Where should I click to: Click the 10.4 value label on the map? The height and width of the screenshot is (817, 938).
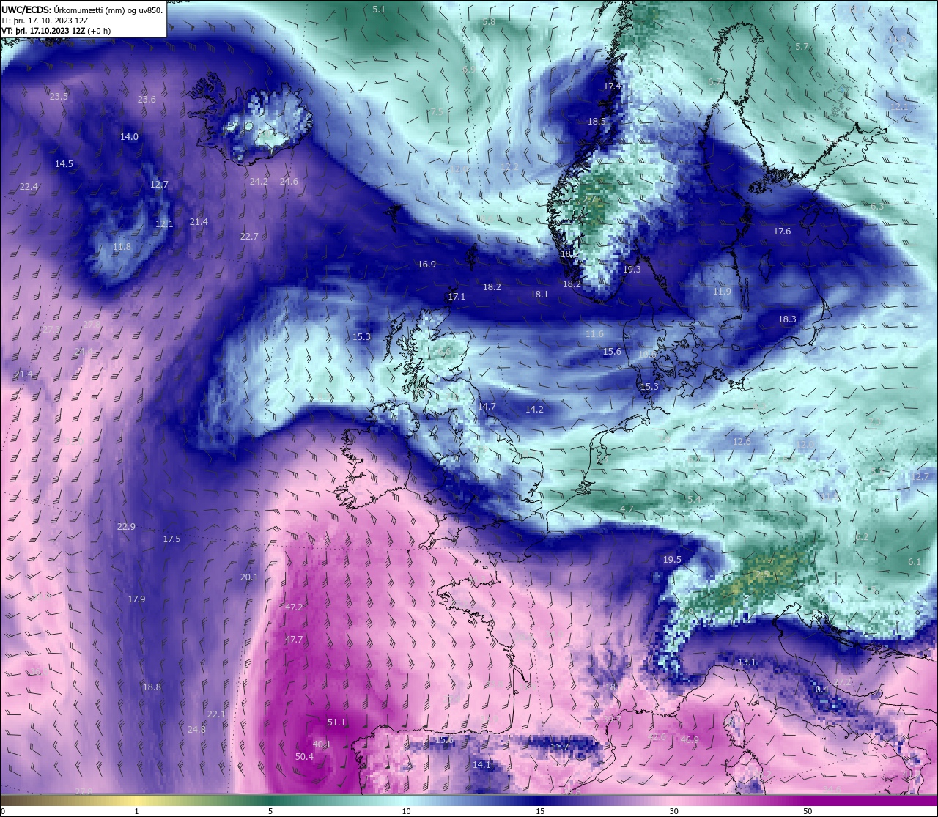tap(819, 689)
